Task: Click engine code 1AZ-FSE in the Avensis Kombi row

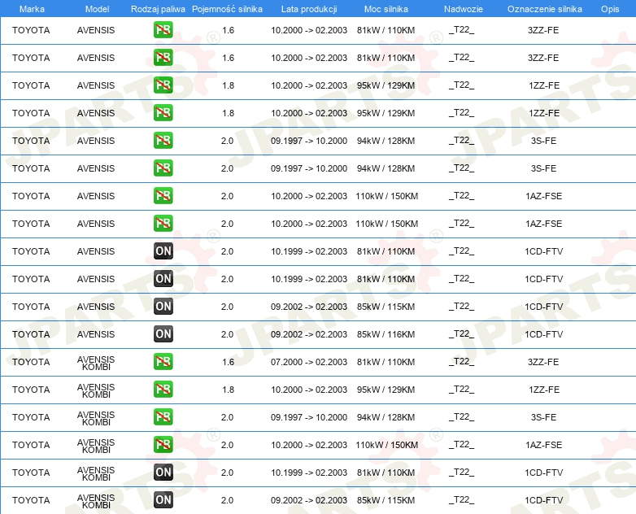Action: pyautogui.click(x=544, y=445)
